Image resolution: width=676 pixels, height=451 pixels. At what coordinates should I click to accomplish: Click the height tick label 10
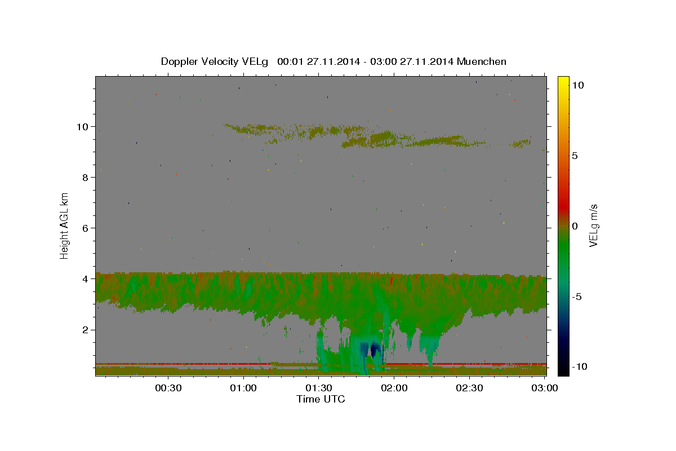[x=84, y=126]
